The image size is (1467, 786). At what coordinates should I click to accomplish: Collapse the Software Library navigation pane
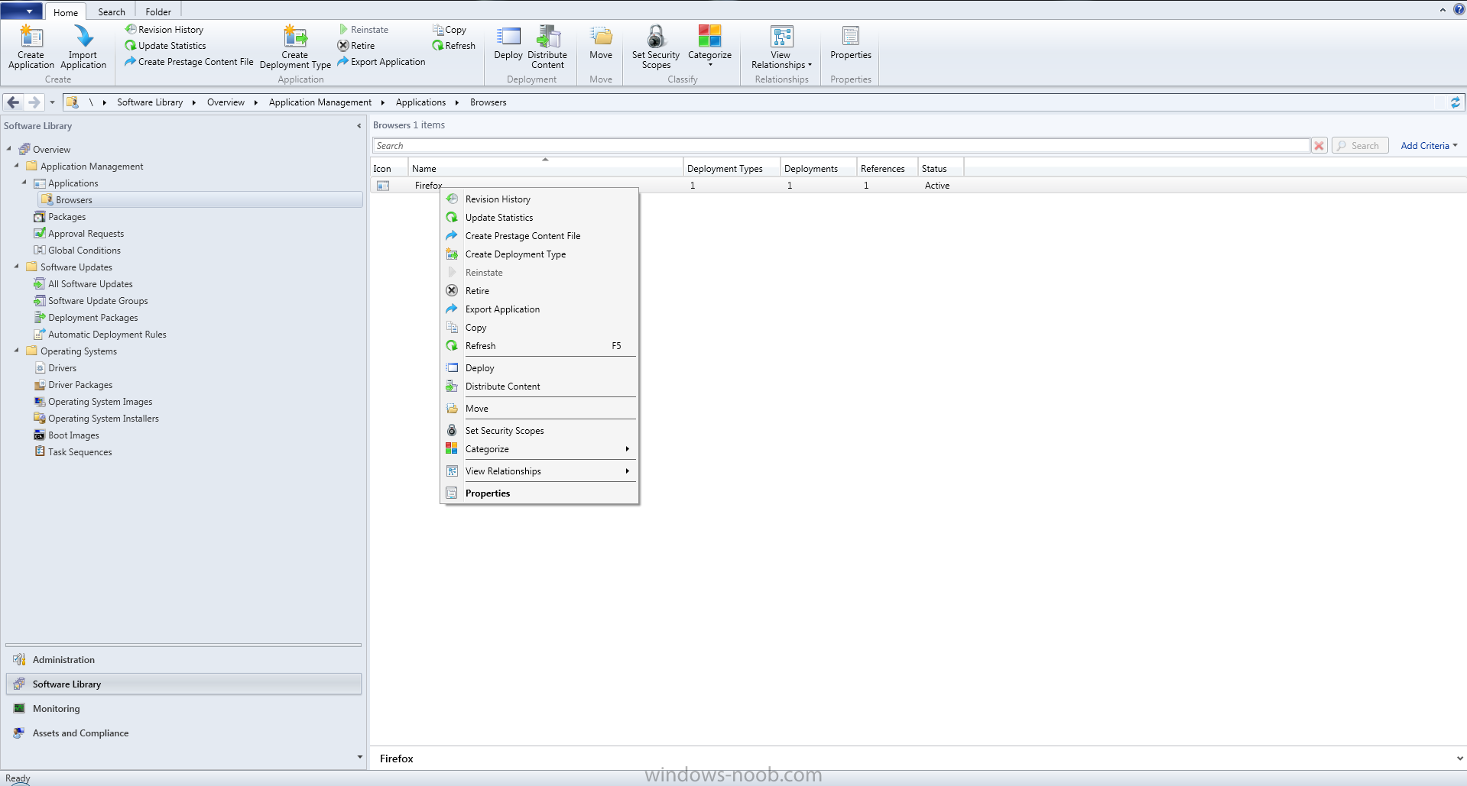coord(359,125)
